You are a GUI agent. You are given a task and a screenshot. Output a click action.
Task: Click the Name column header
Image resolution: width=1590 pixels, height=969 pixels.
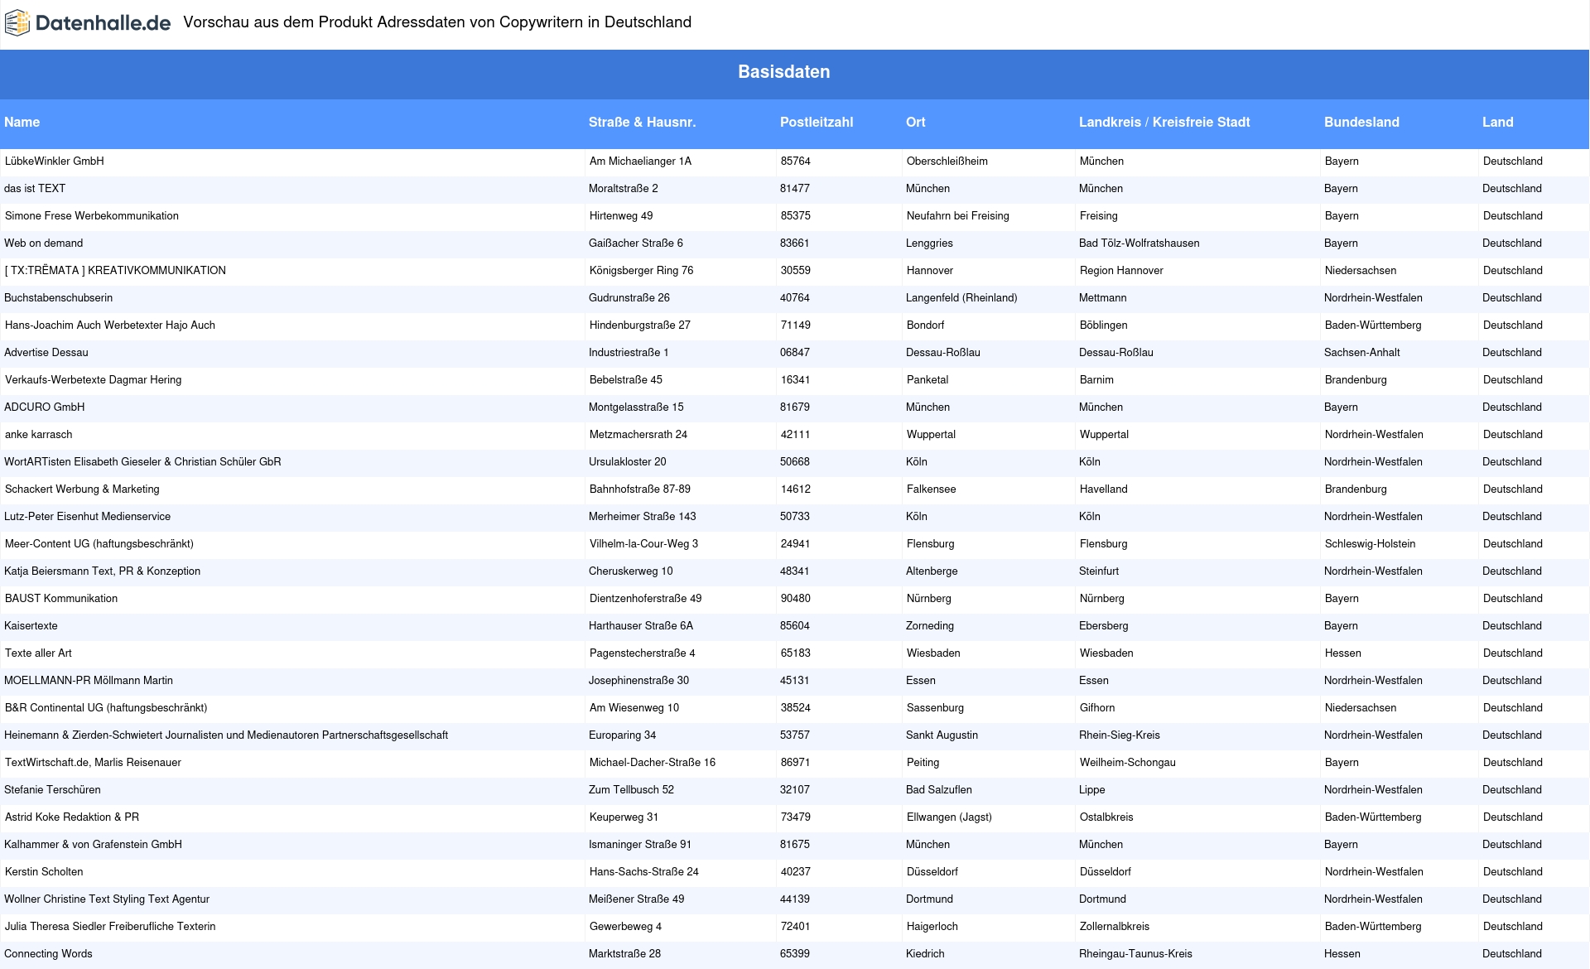(22, 123)
